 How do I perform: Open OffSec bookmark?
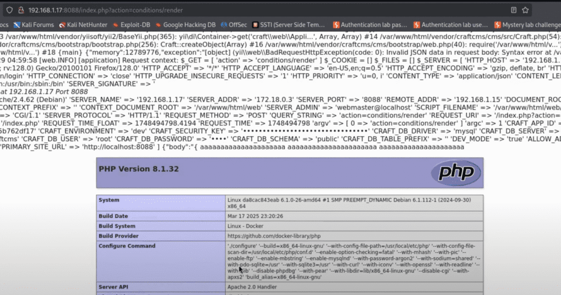pos(233,25)
